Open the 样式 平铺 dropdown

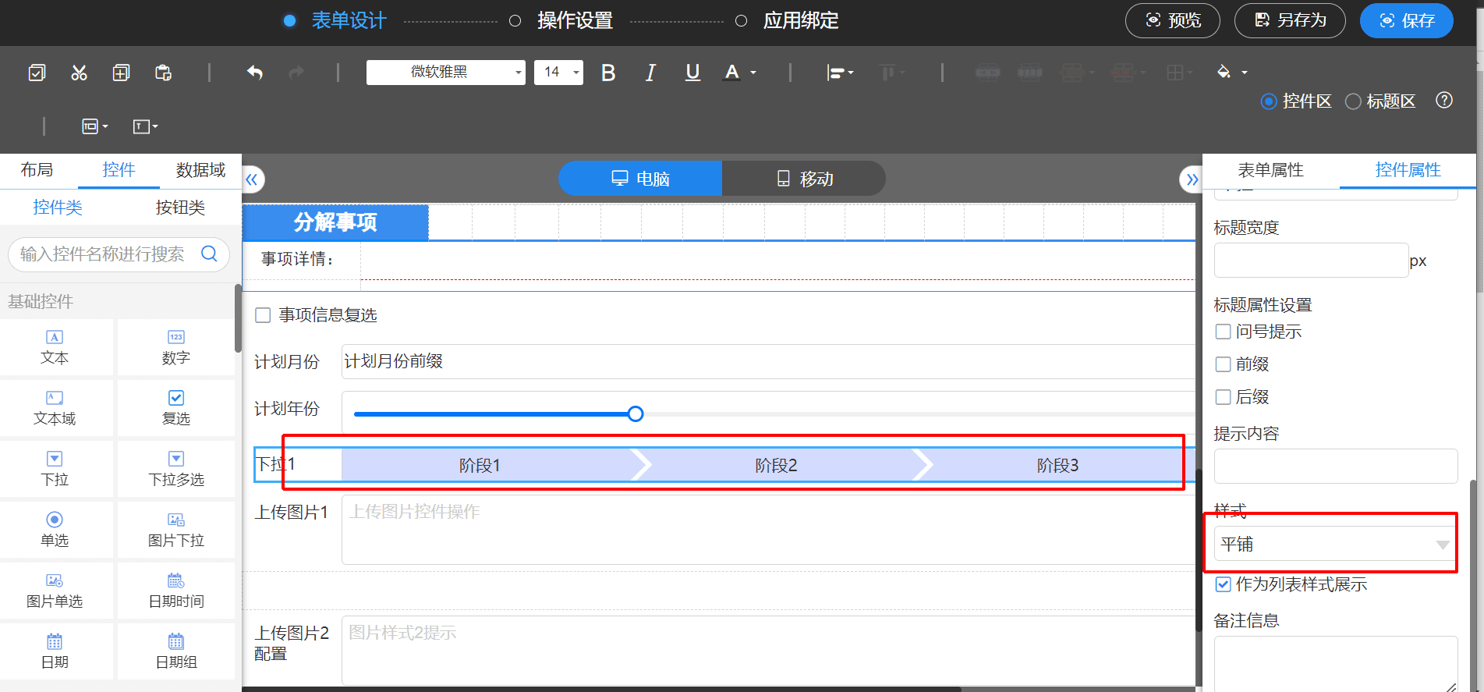pos(1335,544)
